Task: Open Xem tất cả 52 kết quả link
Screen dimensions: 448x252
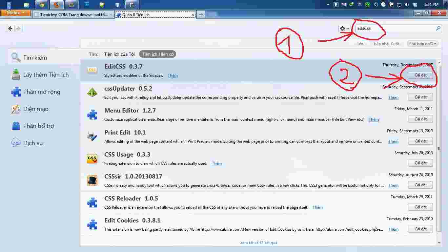Action: tap(258, 243)
